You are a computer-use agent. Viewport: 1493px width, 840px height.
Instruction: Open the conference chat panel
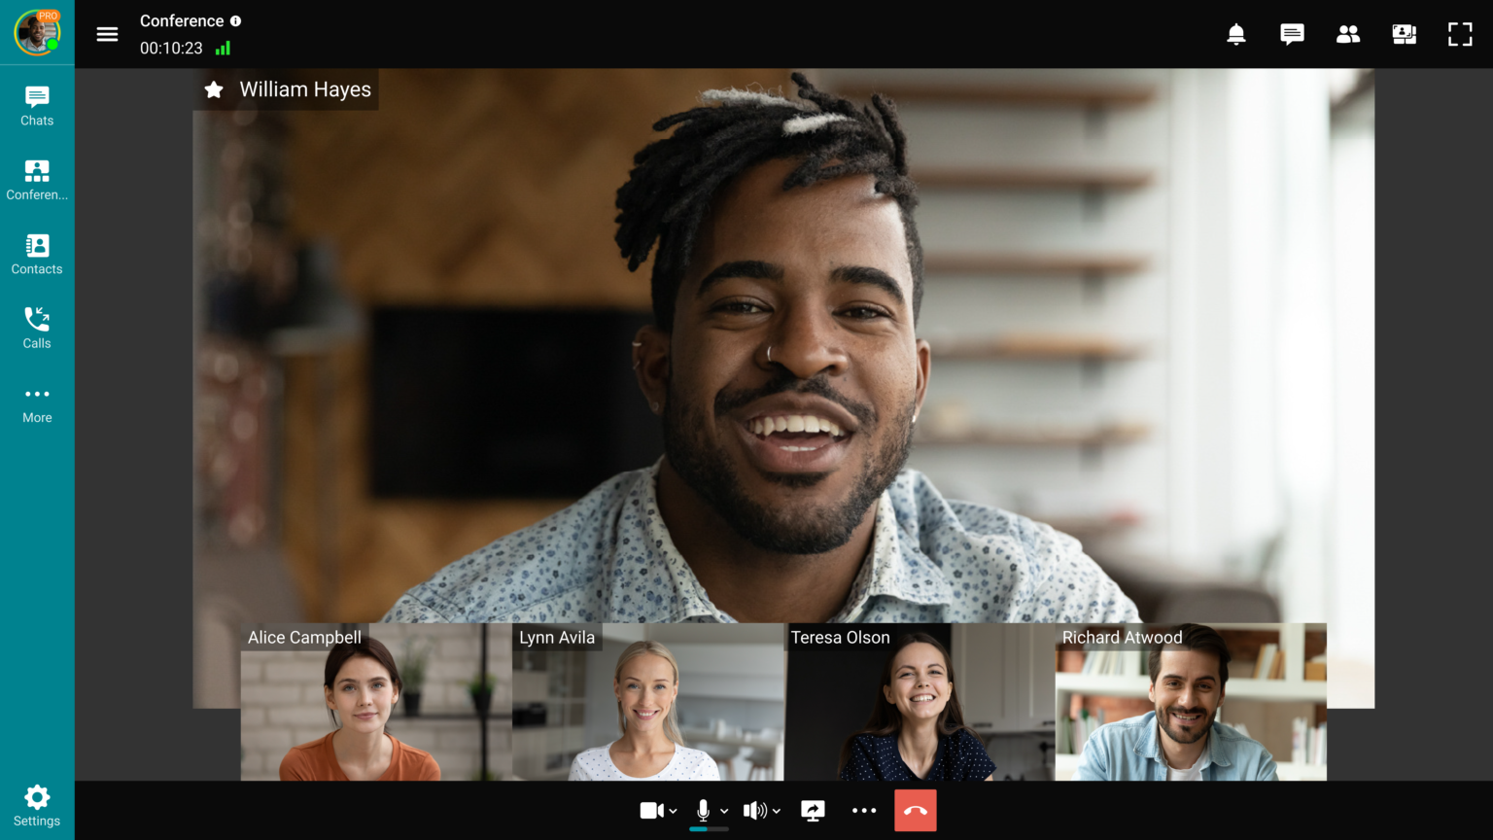[1292, 35]
